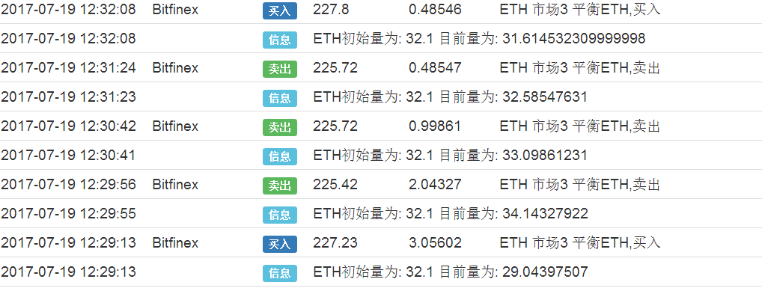Click the message ending 32.58547631
Viewport: 762px width, 288px height.
(x=451, y=97)
